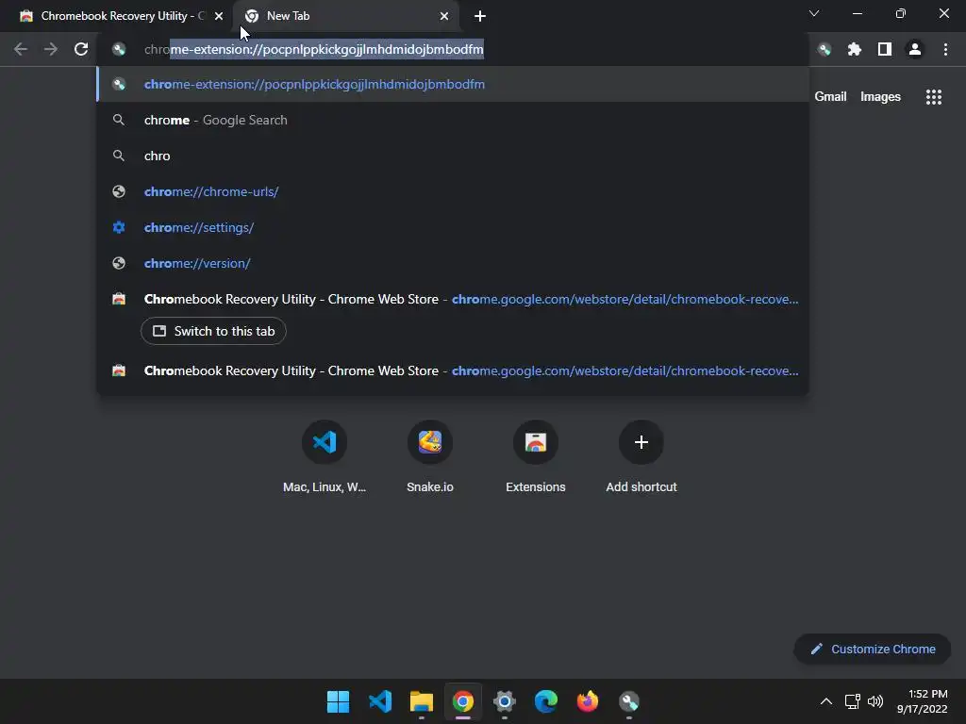The height and width of the screenshot is (724, 966).
Task: Open the profile avatar menu
Action: coord(915,49)
